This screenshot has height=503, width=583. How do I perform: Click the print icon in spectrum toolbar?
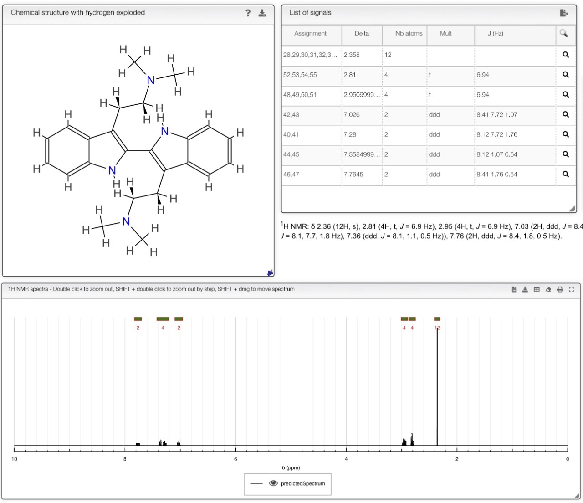click(560, 289)
